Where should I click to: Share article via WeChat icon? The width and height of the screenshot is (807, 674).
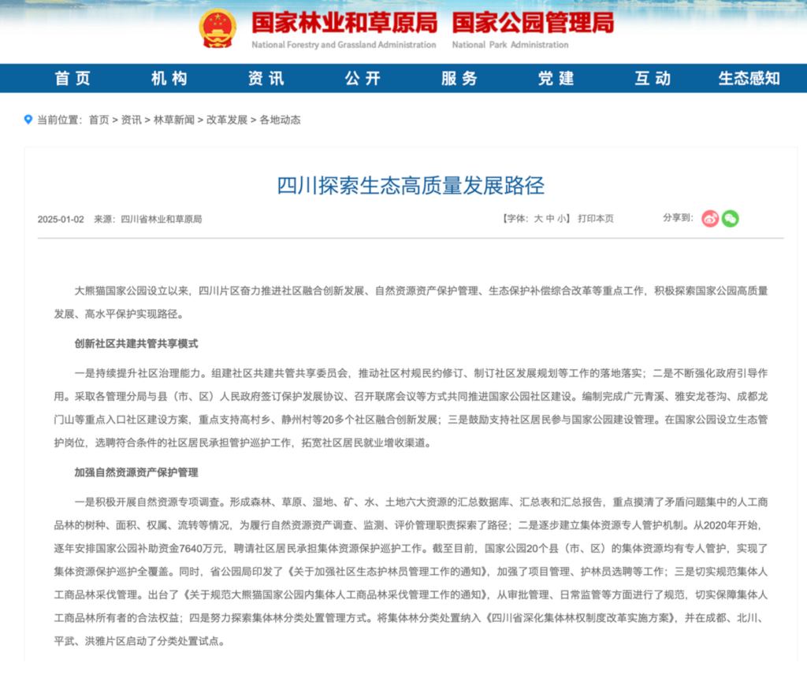731,219
